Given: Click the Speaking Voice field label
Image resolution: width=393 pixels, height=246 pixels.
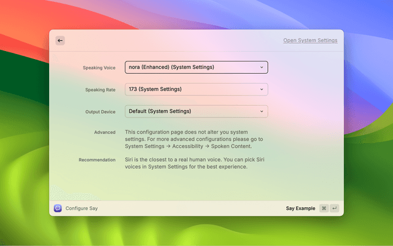Looking at the screenshot, I should [x=99, y=68].
